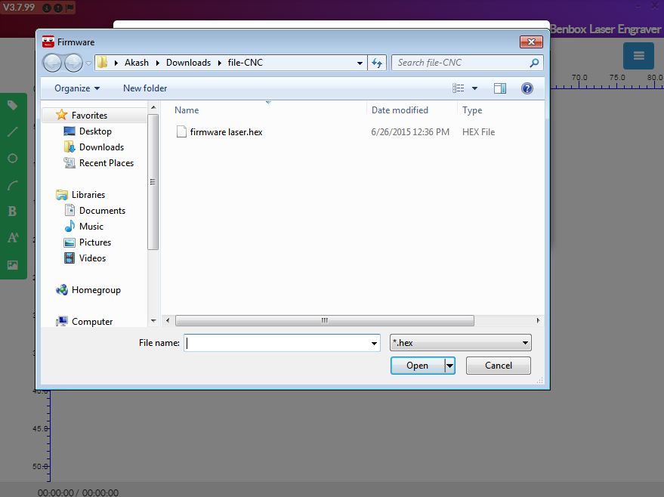Expand the Akash breadcrumb arrow
664x497 pixels.
click(158, 63)
